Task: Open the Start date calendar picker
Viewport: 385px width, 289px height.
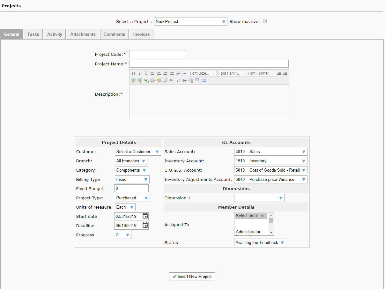Action: pyautogui.click(x=145, y=216)
